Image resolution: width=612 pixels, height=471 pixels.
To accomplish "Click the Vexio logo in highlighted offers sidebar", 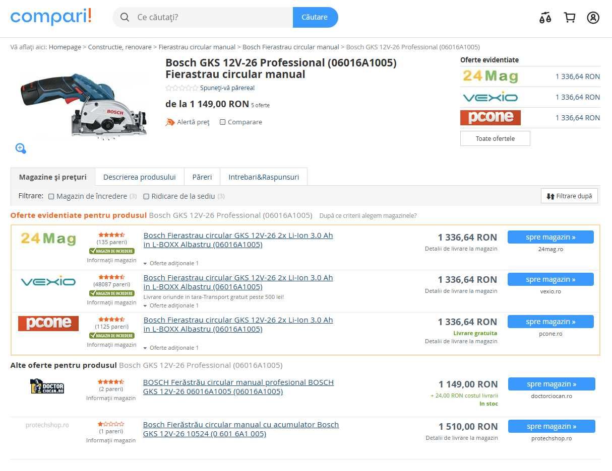I will click(490, 97).
